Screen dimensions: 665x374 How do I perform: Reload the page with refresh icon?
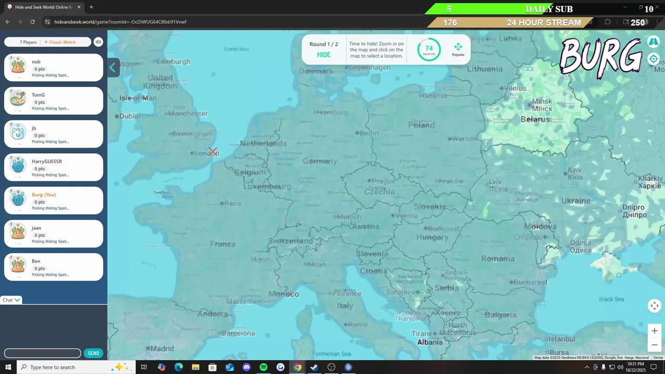(x=33, y=22)
